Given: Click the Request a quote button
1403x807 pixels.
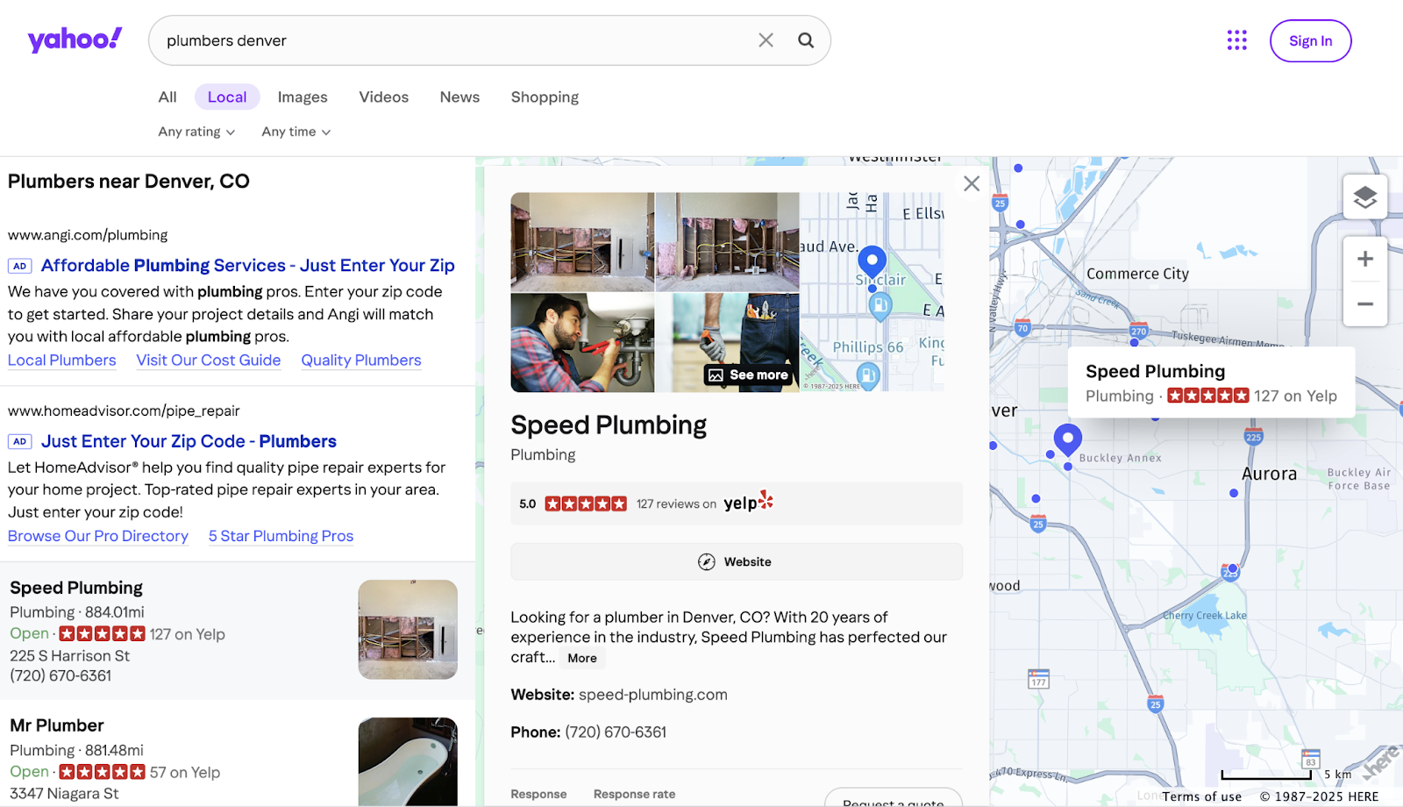Looking at the screenshot, I should click(x=893, y=800).
